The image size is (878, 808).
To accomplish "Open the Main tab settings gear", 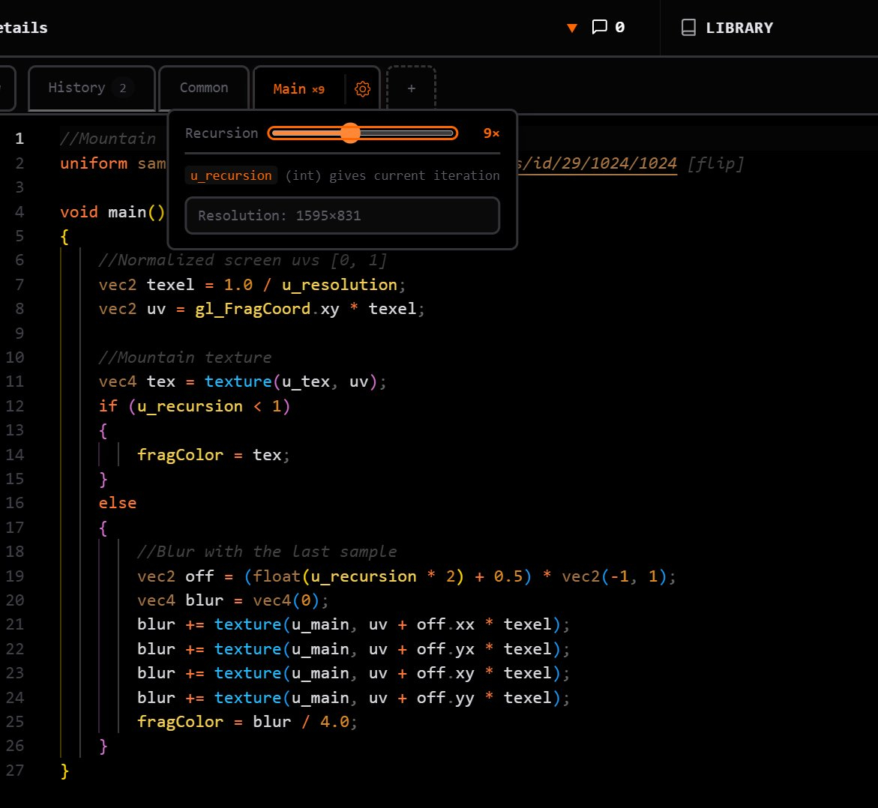I will (x=362, y=89).
